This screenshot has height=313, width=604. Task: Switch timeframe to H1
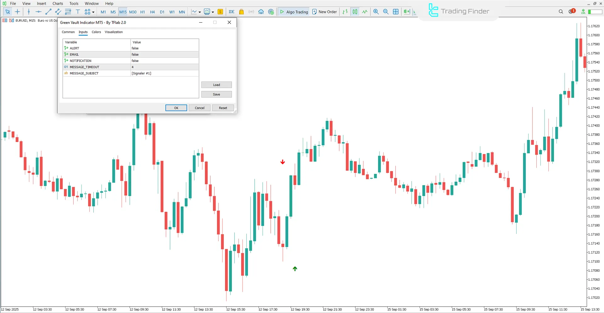coord(143,12)
